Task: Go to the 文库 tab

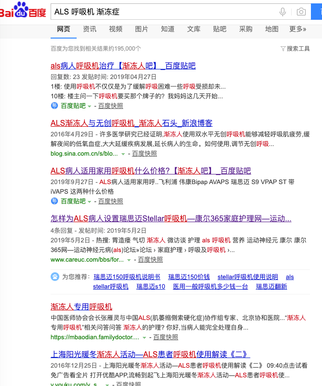Action: (194, 29)
